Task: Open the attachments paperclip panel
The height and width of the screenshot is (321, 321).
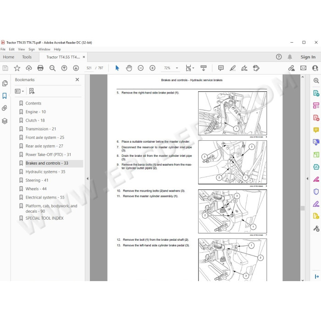Action: click(5, 108)
